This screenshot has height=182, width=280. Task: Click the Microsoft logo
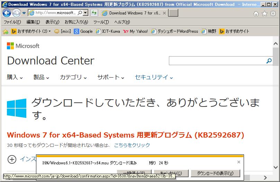[23, 46]
